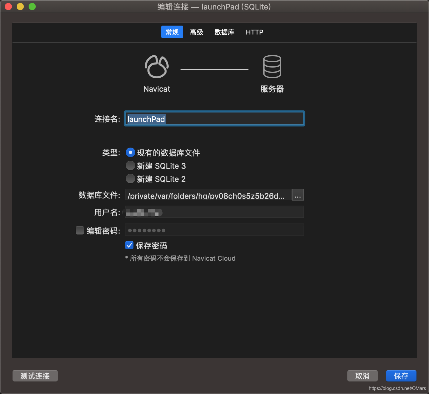Click the window title 编辑连接 launchPad (SQLite)
This screenshot has height=394, width=429.
tap(214, 7)
